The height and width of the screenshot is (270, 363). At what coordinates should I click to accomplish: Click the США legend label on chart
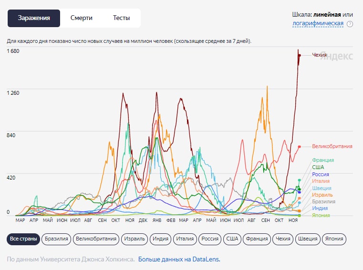[318, 167]
